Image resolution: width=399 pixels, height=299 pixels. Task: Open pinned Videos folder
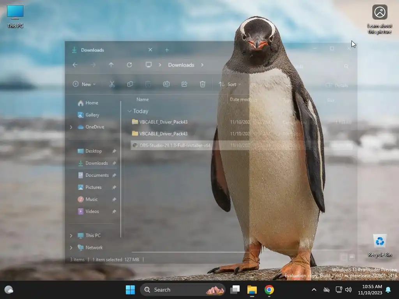(88, 211)
